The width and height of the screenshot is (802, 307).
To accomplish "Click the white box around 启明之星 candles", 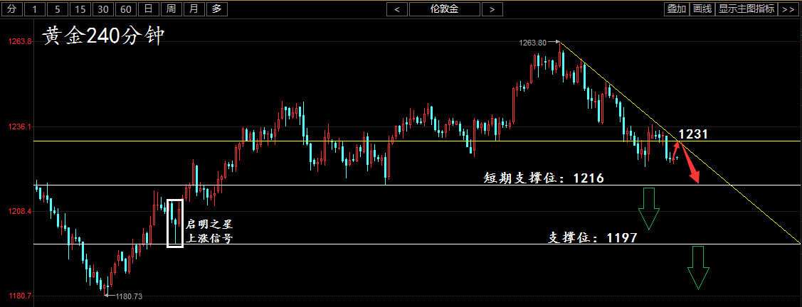I will click(x=175, y=223).
